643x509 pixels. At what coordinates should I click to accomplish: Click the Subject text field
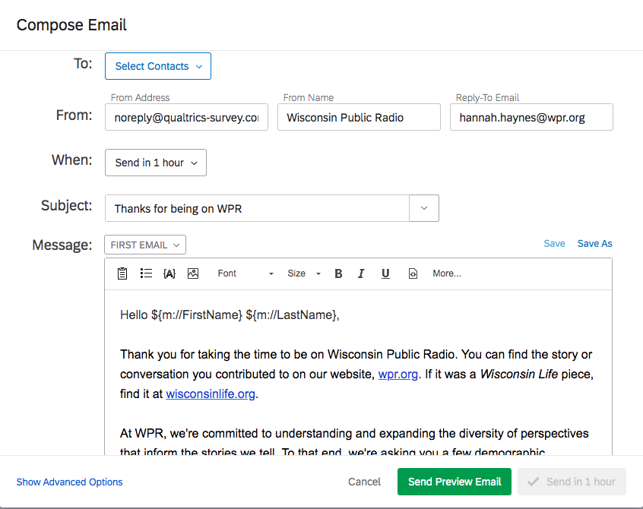[257, 208]
